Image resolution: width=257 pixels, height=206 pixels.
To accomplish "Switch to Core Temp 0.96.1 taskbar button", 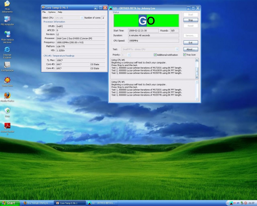I will [x=70, y=203].
